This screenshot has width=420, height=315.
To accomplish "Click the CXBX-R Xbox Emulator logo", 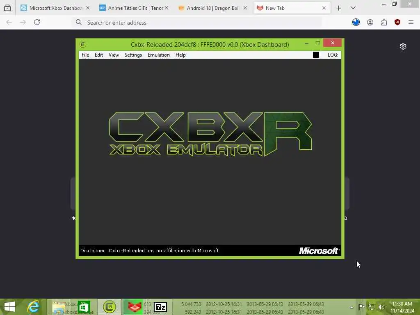I will tap(210, 134).
